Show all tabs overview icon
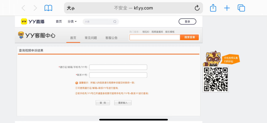 [x=241, y=8]
